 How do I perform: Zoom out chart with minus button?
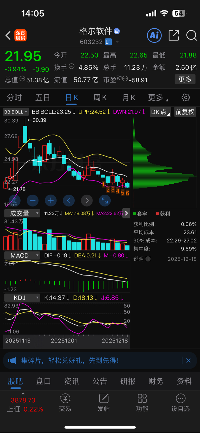click(33, 200)
